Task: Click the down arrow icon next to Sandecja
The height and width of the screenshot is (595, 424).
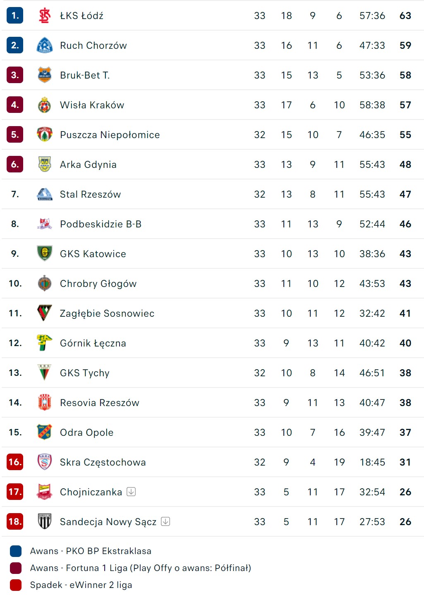Action: 165,521
